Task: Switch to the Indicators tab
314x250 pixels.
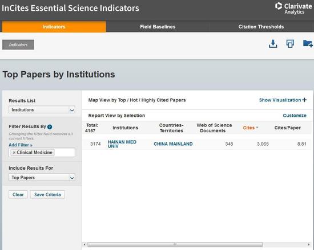Action: (54, 27)
